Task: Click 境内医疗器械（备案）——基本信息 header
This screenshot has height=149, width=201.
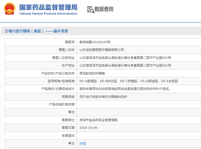Action: [x=38, y=31]
